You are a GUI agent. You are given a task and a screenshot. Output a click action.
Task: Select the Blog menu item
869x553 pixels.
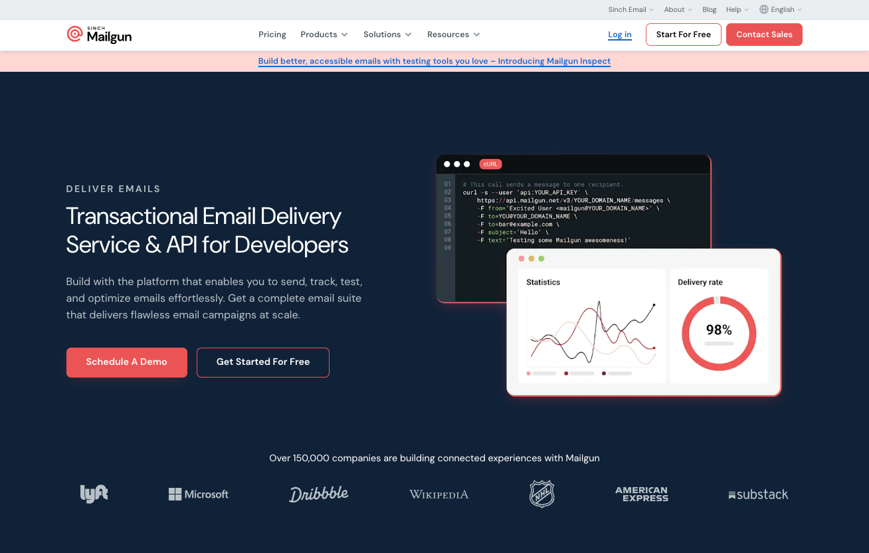pyautogui.click(x=709, y=9)
